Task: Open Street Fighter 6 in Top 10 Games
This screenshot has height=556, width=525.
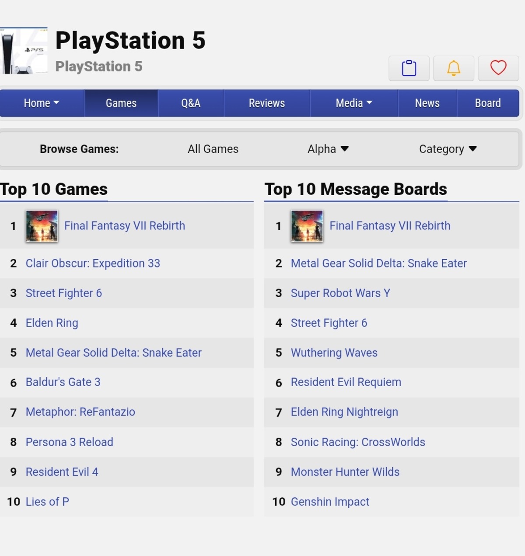Action: [x=64, y=293]
